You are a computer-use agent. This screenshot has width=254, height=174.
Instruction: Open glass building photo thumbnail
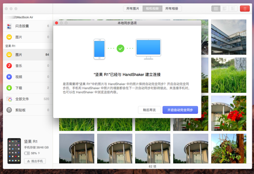point(229,37)
